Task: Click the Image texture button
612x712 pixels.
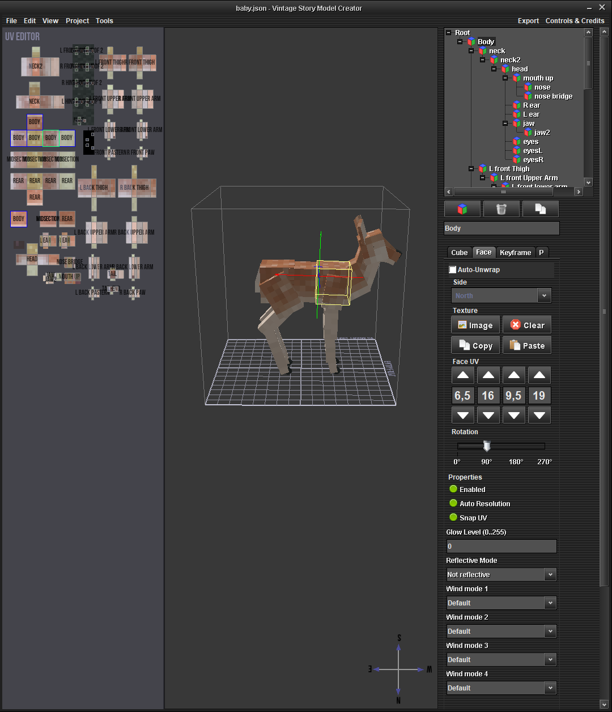Action: tap(475, 325)
